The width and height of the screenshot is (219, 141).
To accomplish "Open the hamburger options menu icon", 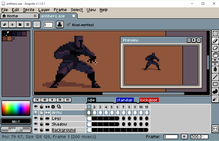I will 28,25.
